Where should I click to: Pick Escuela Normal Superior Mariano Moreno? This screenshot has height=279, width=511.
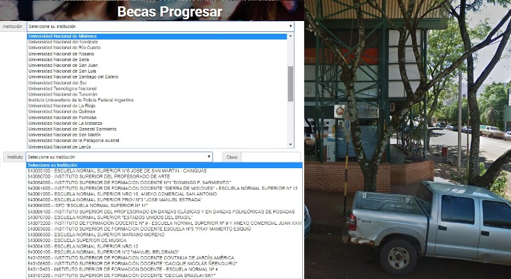[102, 234]
